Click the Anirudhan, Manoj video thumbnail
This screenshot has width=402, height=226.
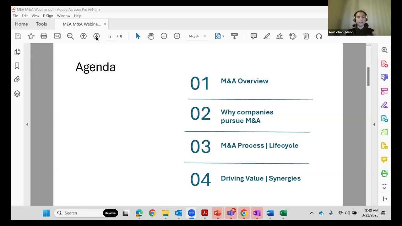tap(360, 18)
